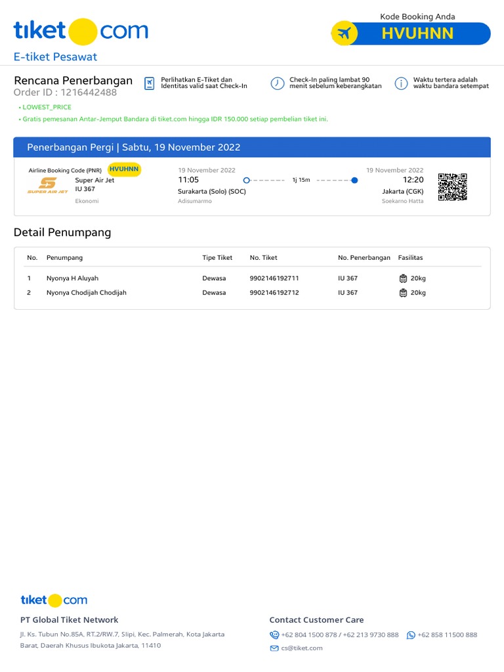Click the Surakarta departure circle marker
The height and width of the screenshot is (672, 504).
[246, 180]
